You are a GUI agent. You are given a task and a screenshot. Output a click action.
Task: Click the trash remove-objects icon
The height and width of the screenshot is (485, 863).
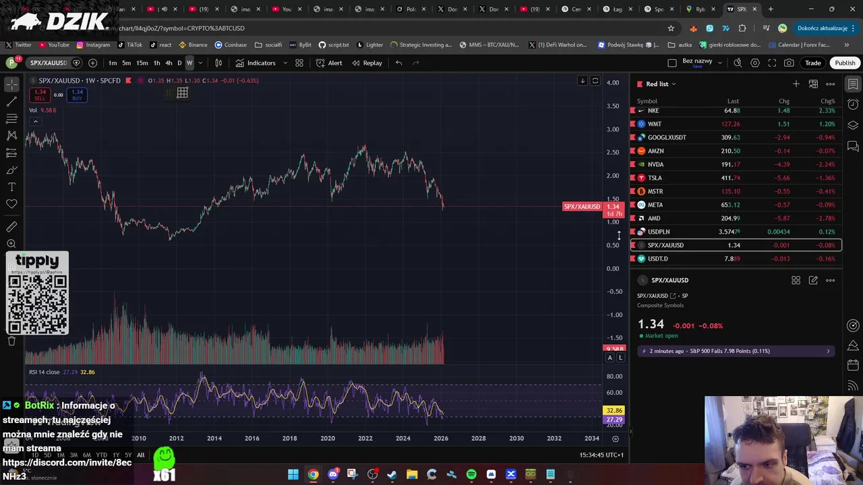pos(11,341)
